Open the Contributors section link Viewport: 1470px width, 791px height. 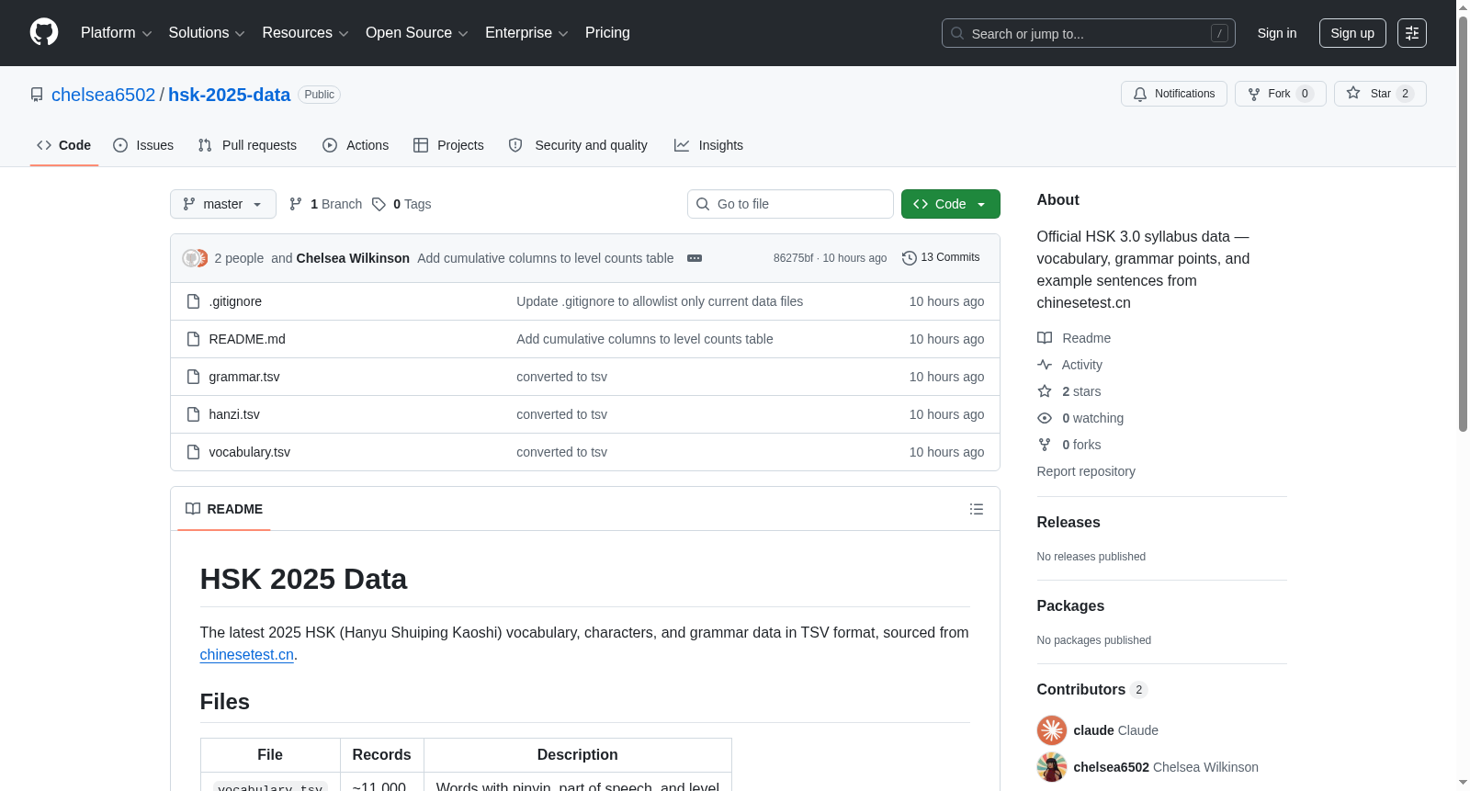1092,689
